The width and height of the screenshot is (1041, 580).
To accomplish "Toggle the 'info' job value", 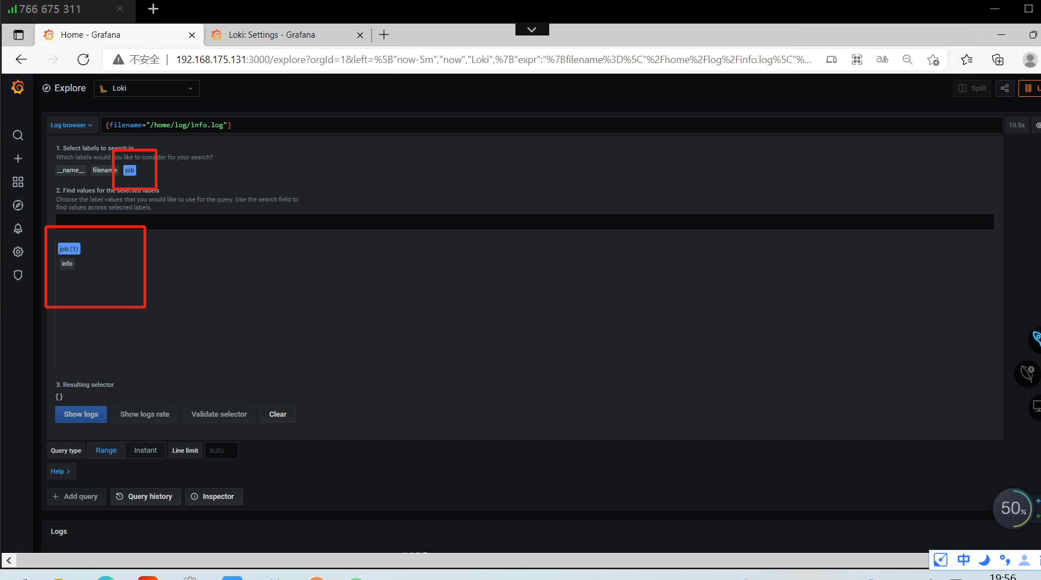I will 67,263.
